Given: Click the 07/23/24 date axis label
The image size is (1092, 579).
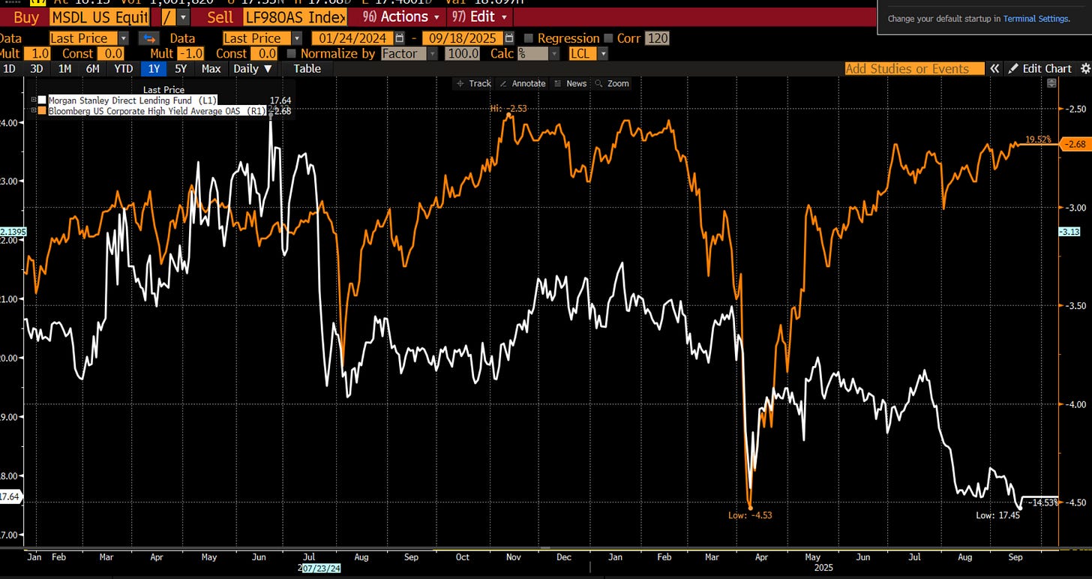Looking at the screenshot, I should (x=321, y=568).
